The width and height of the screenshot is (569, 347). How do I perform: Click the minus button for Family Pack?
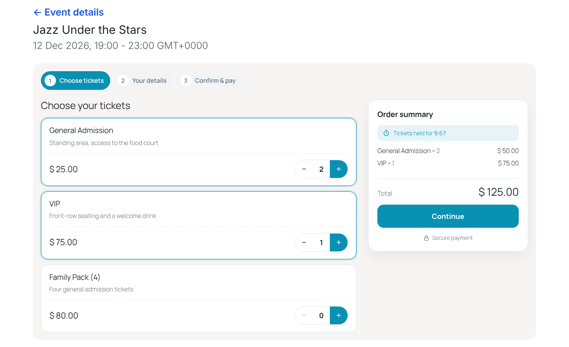pos(304,315)
